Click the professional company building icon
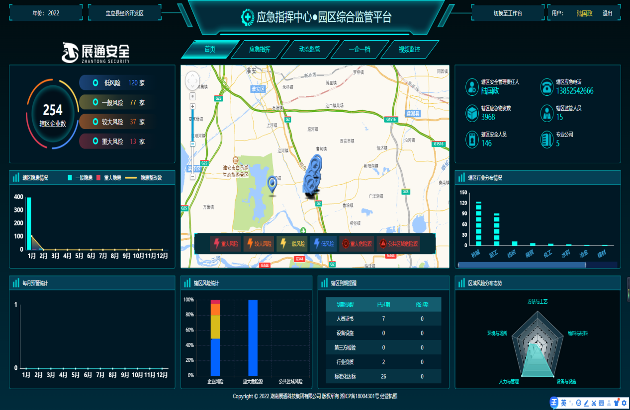The width and height of the screenshot is (630, 410). 547,139
